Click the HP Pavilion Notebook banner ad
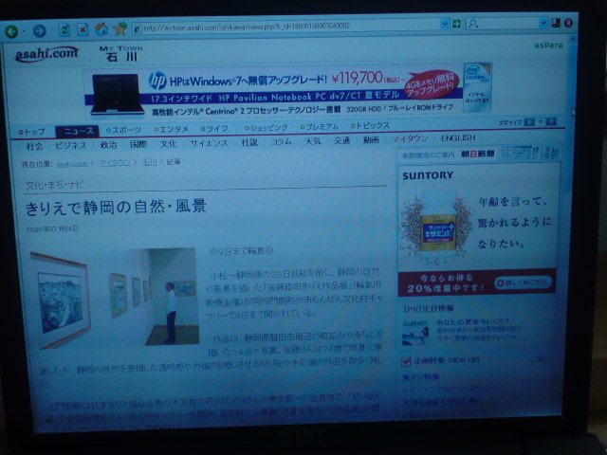The height and width of the screenshot is (455, 607). pos(273,93)
